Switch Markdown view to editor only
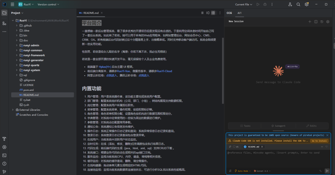 pos(202,13)
